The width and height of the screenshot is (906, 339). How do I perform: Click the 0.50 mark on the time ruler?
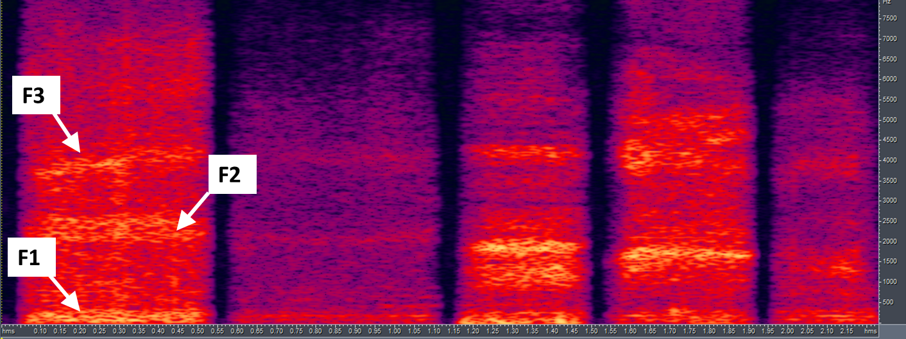(198, 332)
